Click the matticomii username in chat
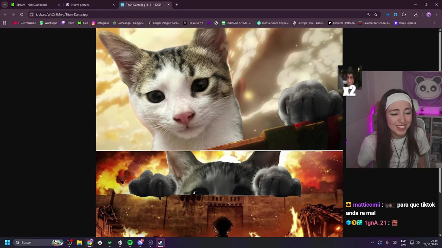Image resolution: width=442 pixels, height=248 pixels. pos(366,205)
